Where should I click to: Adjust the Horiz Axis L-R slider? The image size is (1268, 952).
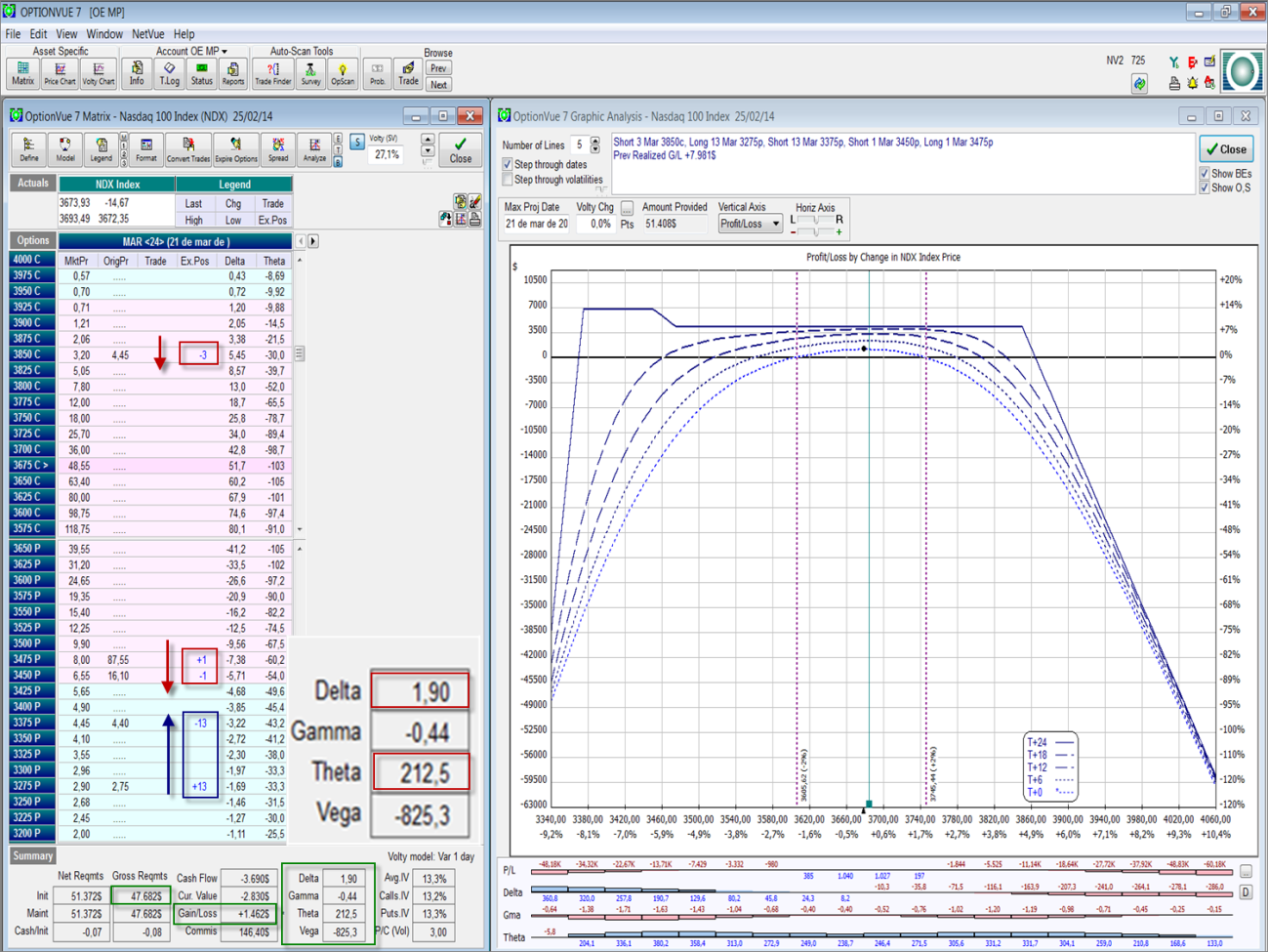click(x=816, y=221)
